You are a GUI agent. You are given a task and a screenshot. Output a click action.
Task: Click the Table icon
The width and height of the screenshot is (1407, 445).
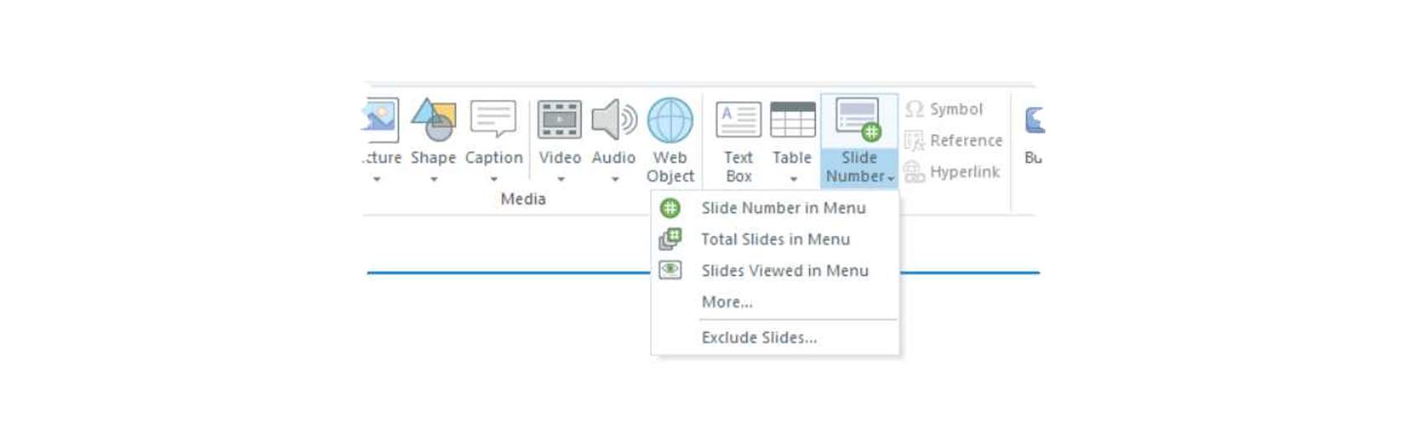pyautogui.click(x=792, y=120)
